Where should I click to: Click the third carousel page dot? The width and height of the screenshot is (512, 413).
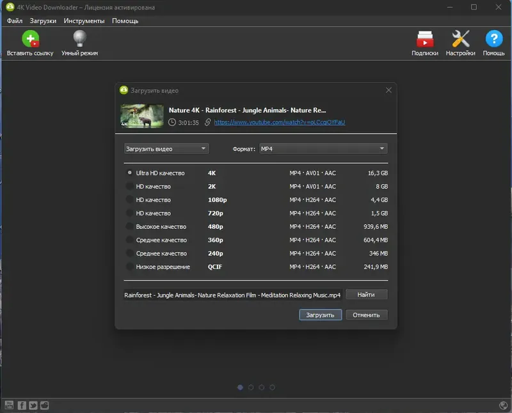(x=262, y=387)
